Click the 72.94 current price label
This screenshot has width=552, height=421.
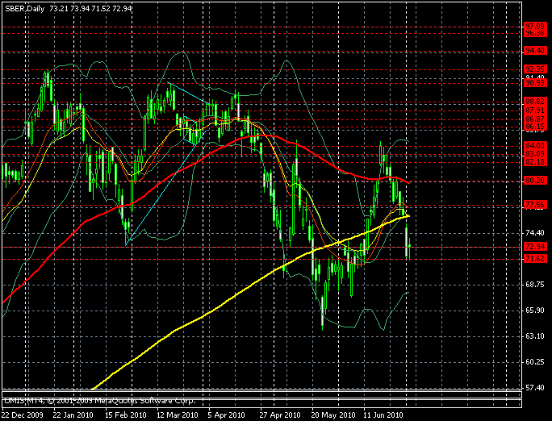[535, 247]
